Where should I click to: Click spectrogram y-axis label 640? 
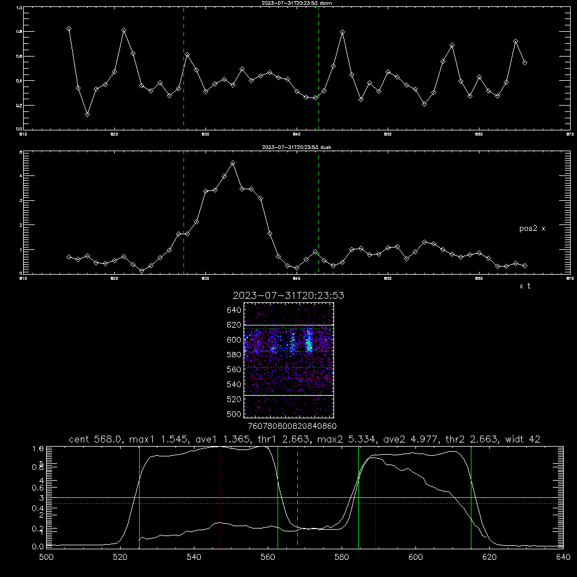(x=234, y=310)
